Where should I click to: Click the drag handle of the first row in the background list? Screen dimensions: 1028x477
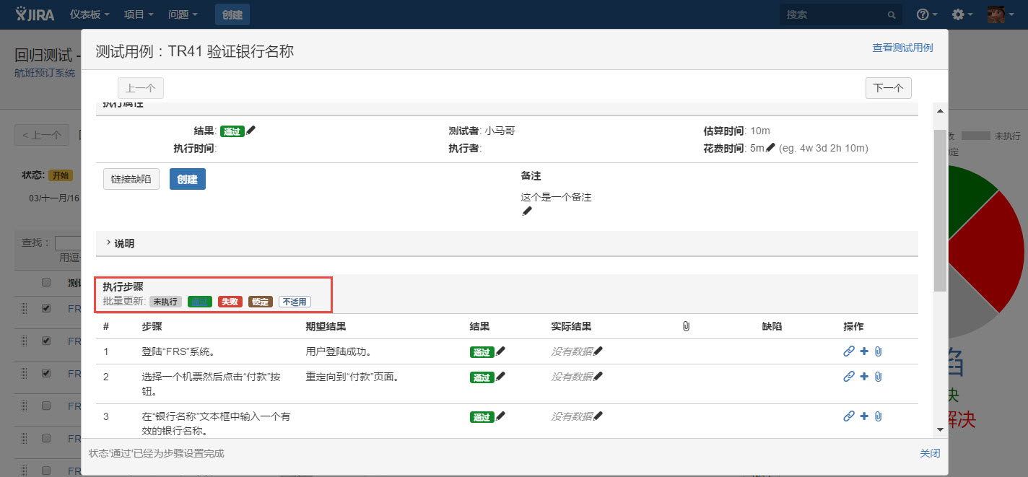pos(24,308)
